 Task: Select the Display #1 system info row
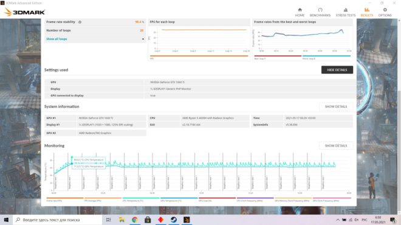95,125
